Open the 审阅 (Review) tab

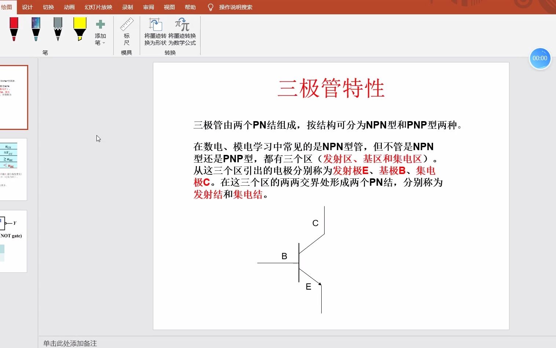[x=148, y=7]
